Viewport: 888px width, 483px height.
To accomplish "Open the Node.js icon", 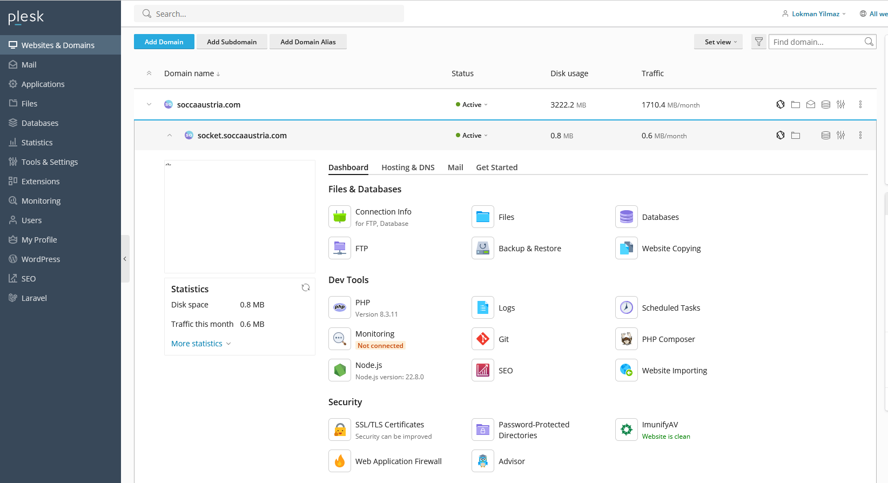I will [340, 371].
